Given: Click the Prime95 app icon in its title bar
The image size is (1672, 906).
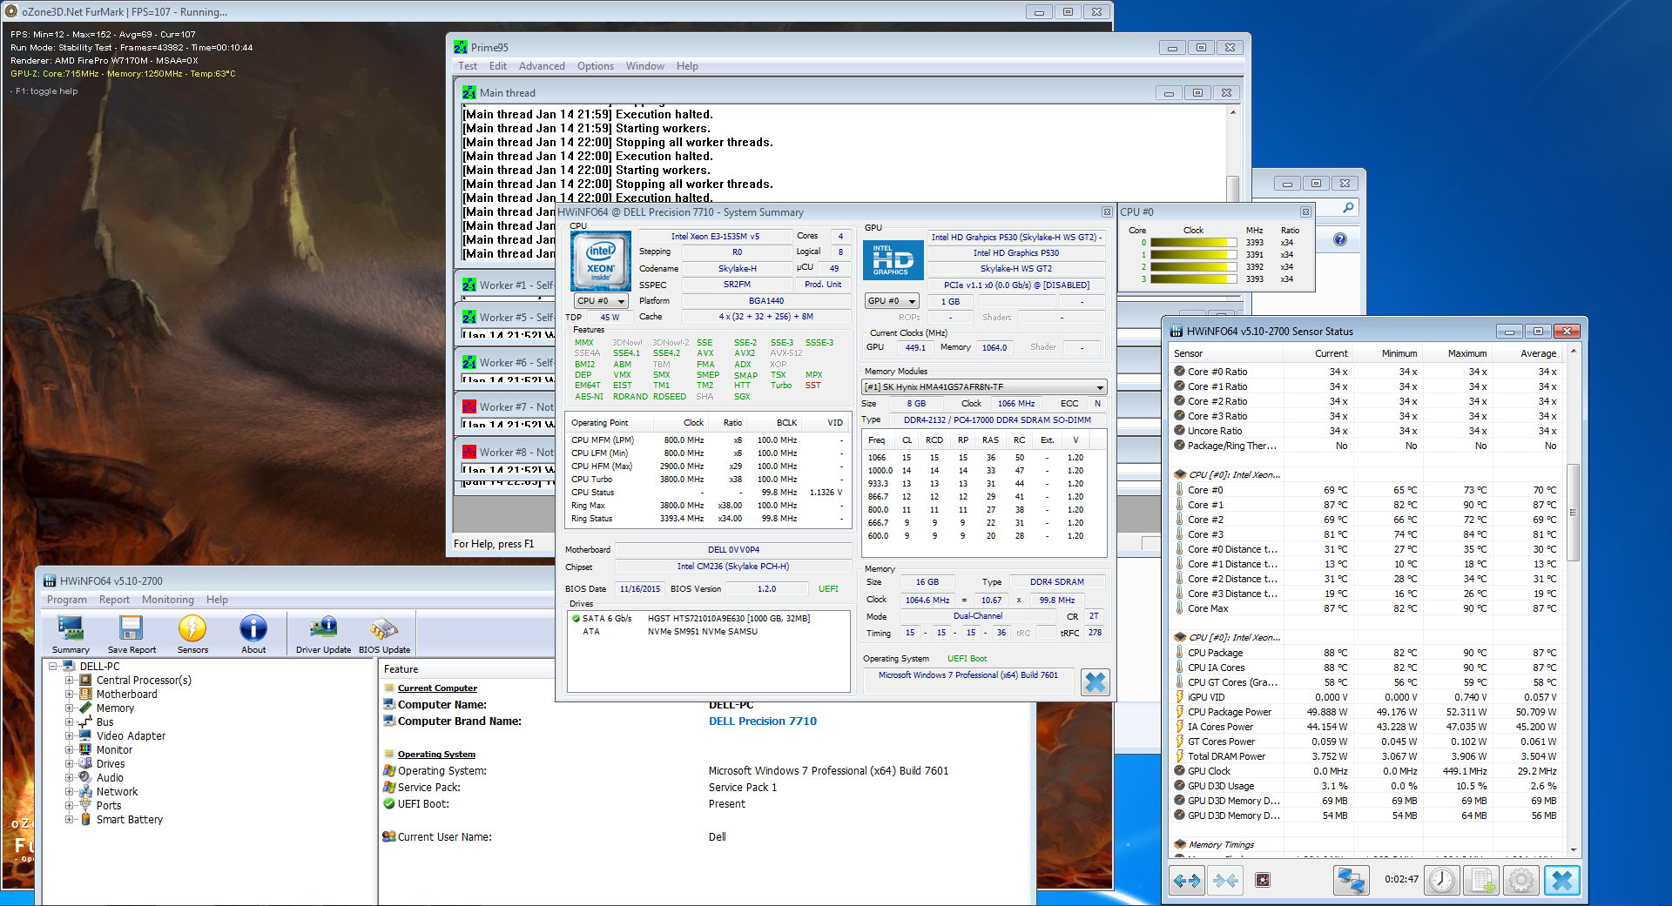Looking at the screenshot, I should click(461, 47).
